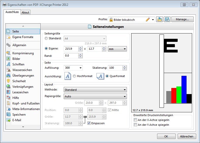The width and height of the screenshot is (200, 143).
Task: Click the pencil edit profile icon
Action: tap(148, 20)
